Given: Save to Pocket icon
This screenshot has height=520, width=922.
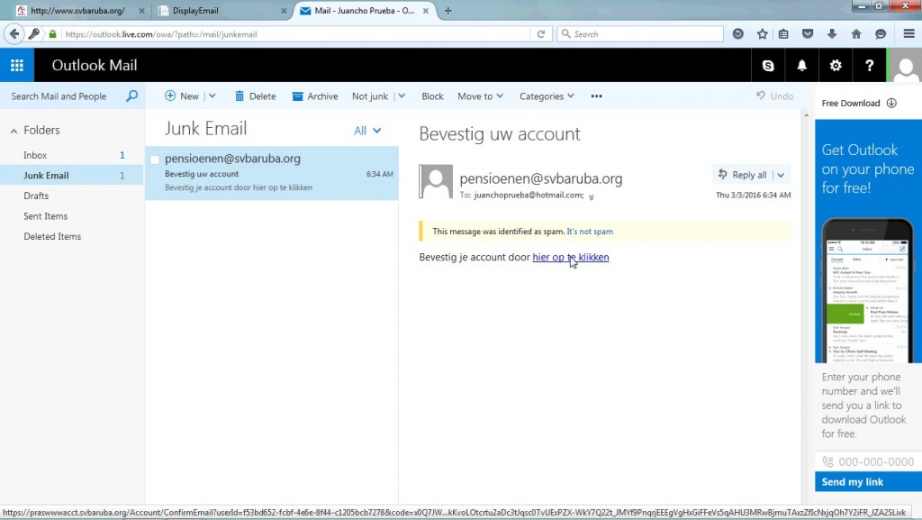Looking at the screenshot, I should 808,34.
